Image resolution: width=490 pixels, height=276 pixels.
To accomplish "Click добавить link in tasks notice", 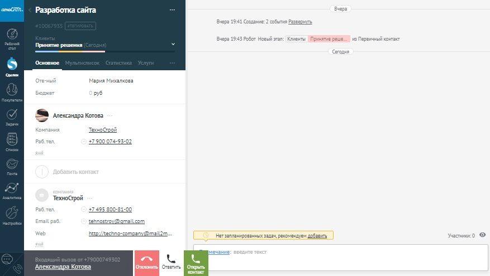I will tap(317, 236).
